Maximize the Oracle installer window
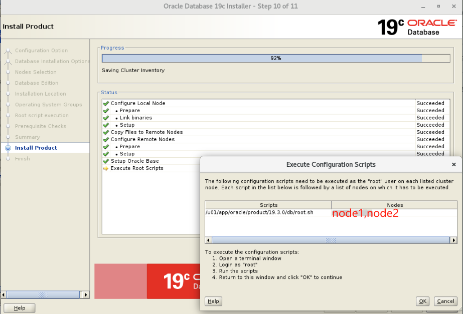 (x=438, y=6)
